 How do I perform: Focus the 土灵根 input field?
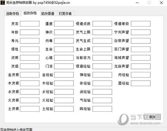(30, 109)
